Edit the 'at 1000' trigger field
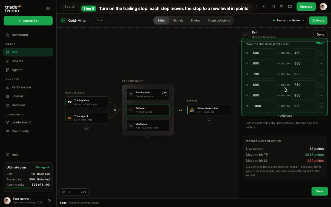Viewport: 331px width, 207px height. tap(263, 106)
